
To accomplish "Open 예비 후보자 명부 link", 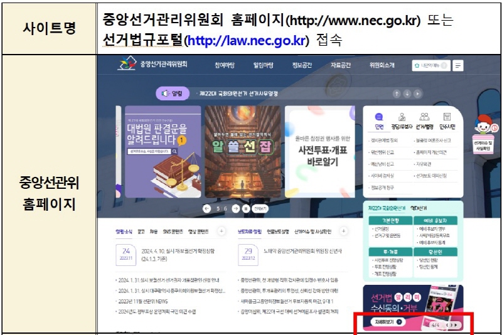I will click(x=431, y=229).
